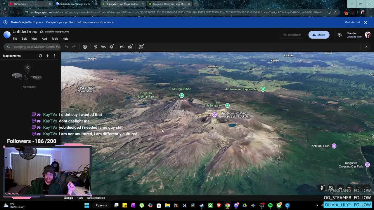Open the historical imagery clock tool

(x=85, y=47)
